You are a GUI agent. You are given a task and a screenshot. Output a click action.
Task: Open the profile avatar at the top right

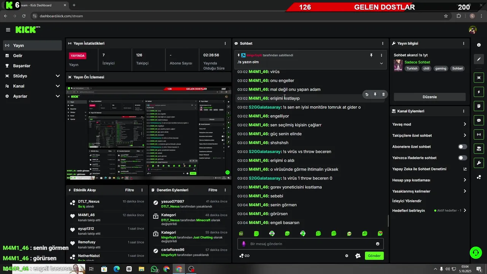(473, 30)
